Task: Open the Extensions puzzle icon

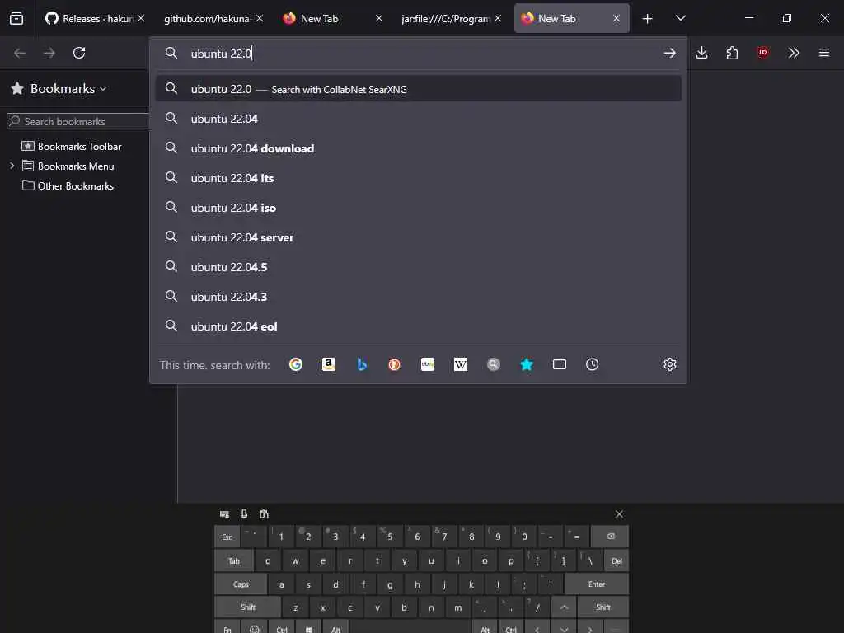Action: click(x=732, y=53)
